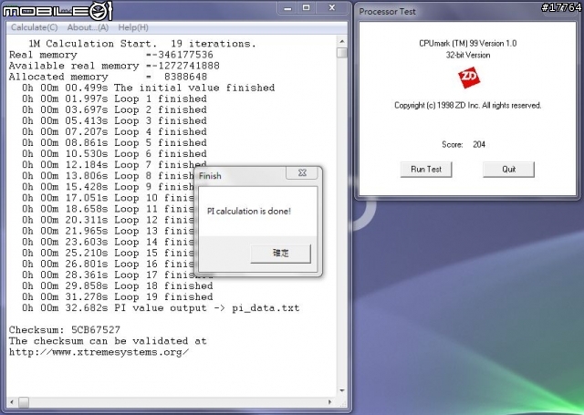Viewport: 584px width, 415px height.
Task: Click Quit in Processor Test window
Action: click(x=508, y=170)
